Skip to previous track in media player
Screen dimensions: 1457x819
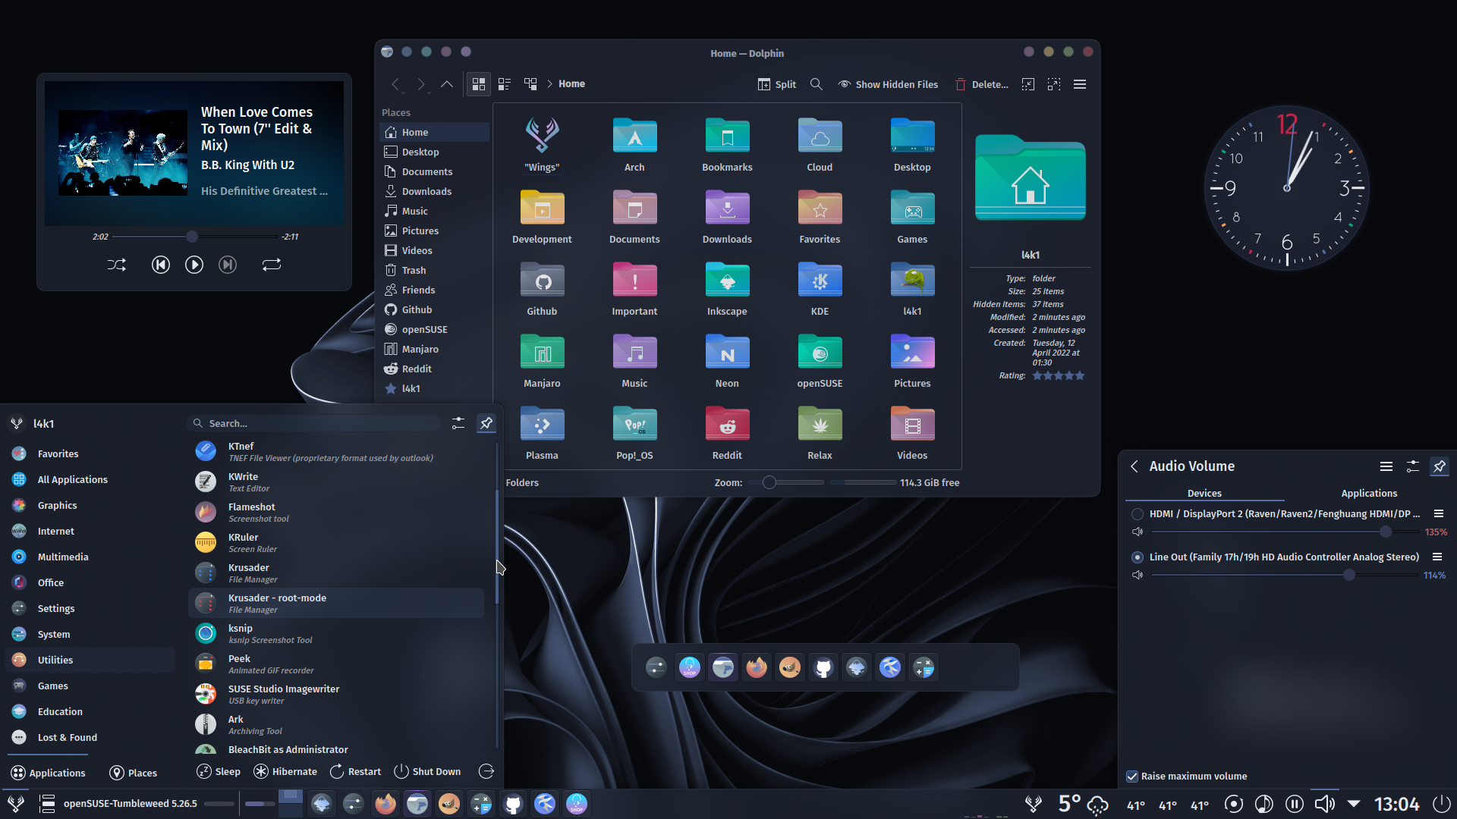(161, 265)
